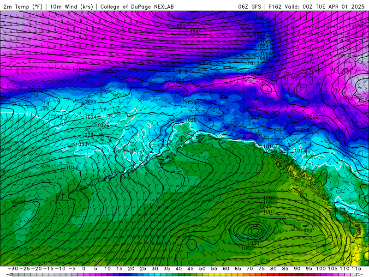369x277 pixels.
Task: Click the low pressure center in the Gulf of Alaska
Action: click(255, 231)
